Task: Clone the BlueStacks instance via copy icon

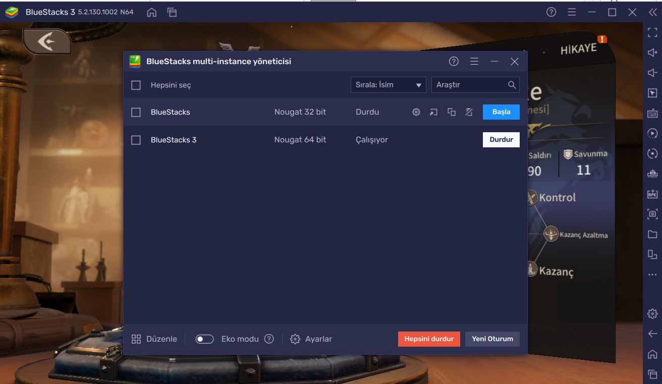Action: pyautogui.click(x=452, y=112)
